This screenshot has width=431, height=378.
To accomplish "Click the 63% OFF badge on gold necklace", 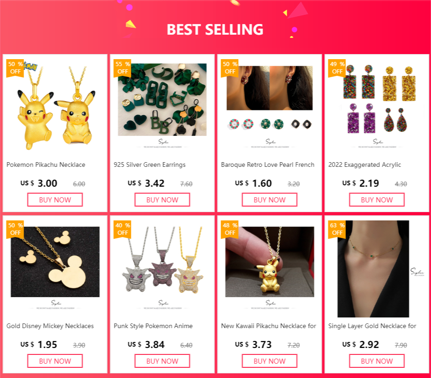I will [x=337, y=230].
